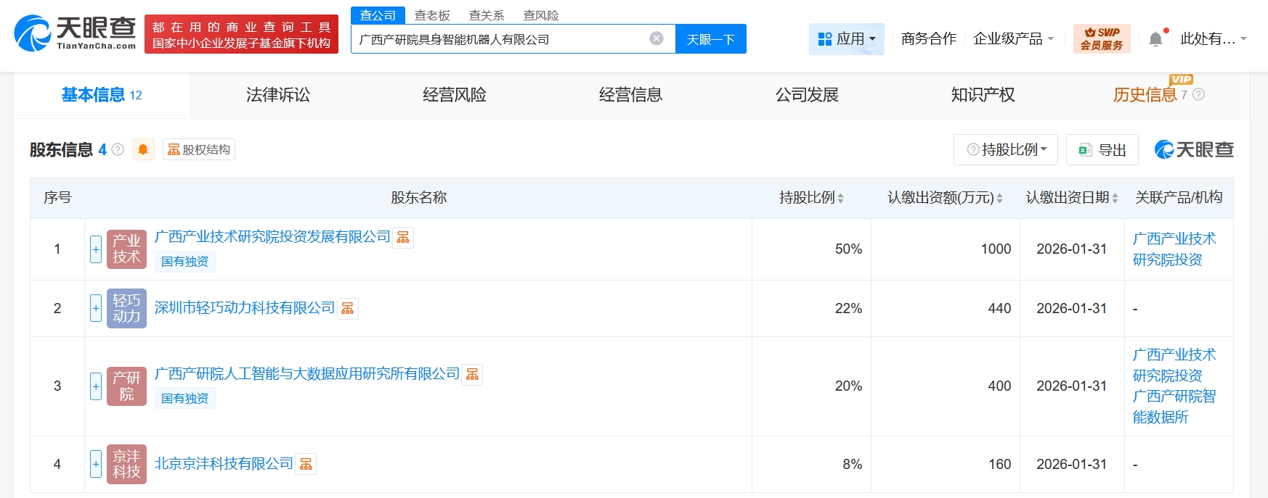Click the orange bell alert icon beside 股东信息
Screen dimensions: 1268x498
143,149
